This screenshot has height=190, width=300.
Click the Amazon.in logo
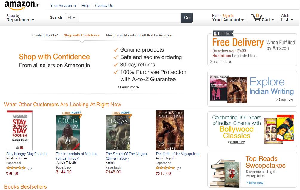click(x=21, y=6)
